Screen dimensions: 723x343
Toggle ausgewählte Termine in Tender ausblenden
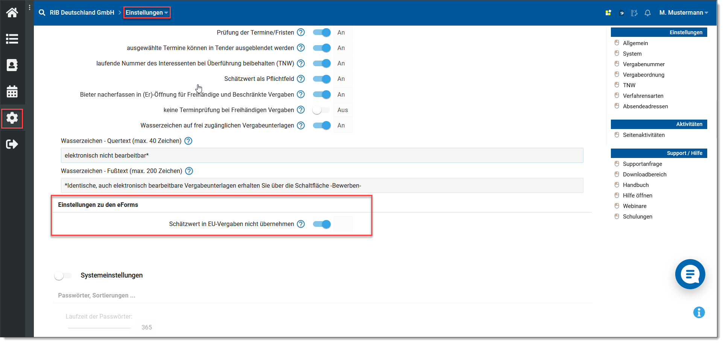click(x=322, y=48)
